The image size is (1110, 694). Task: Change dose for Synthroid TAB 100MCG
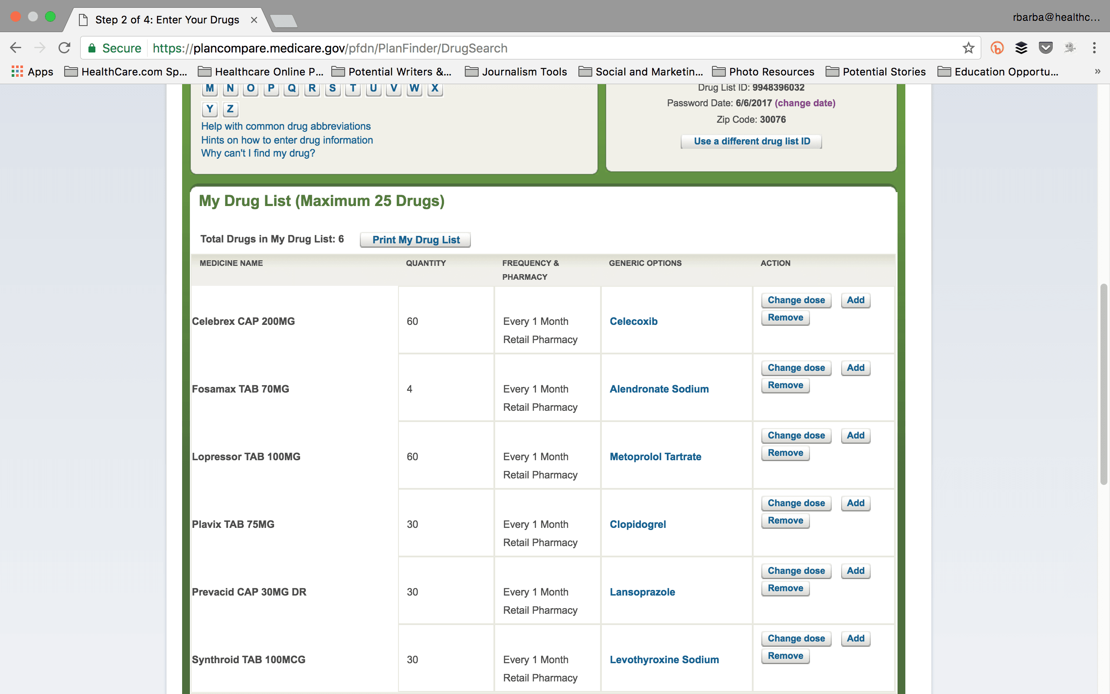796,639
